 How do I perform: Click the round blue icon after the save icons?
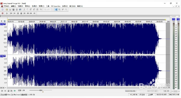(x=20, y=10)
